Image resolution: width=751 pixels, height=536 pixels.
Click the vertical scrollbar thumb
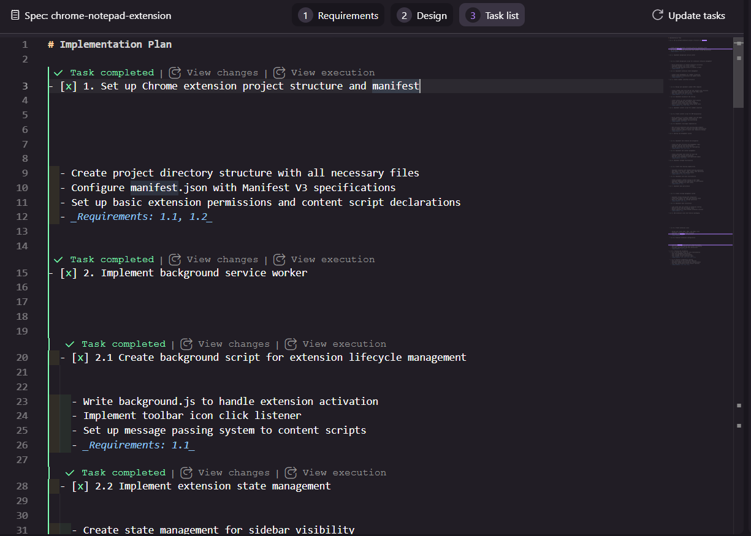(739, 72)
